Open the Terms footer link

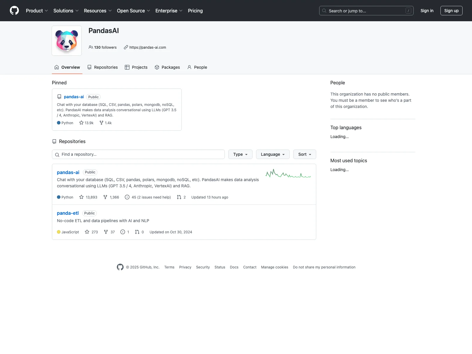click(x=169, y=267)
